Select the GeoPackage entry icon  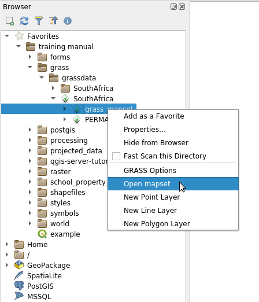[19, 265]
